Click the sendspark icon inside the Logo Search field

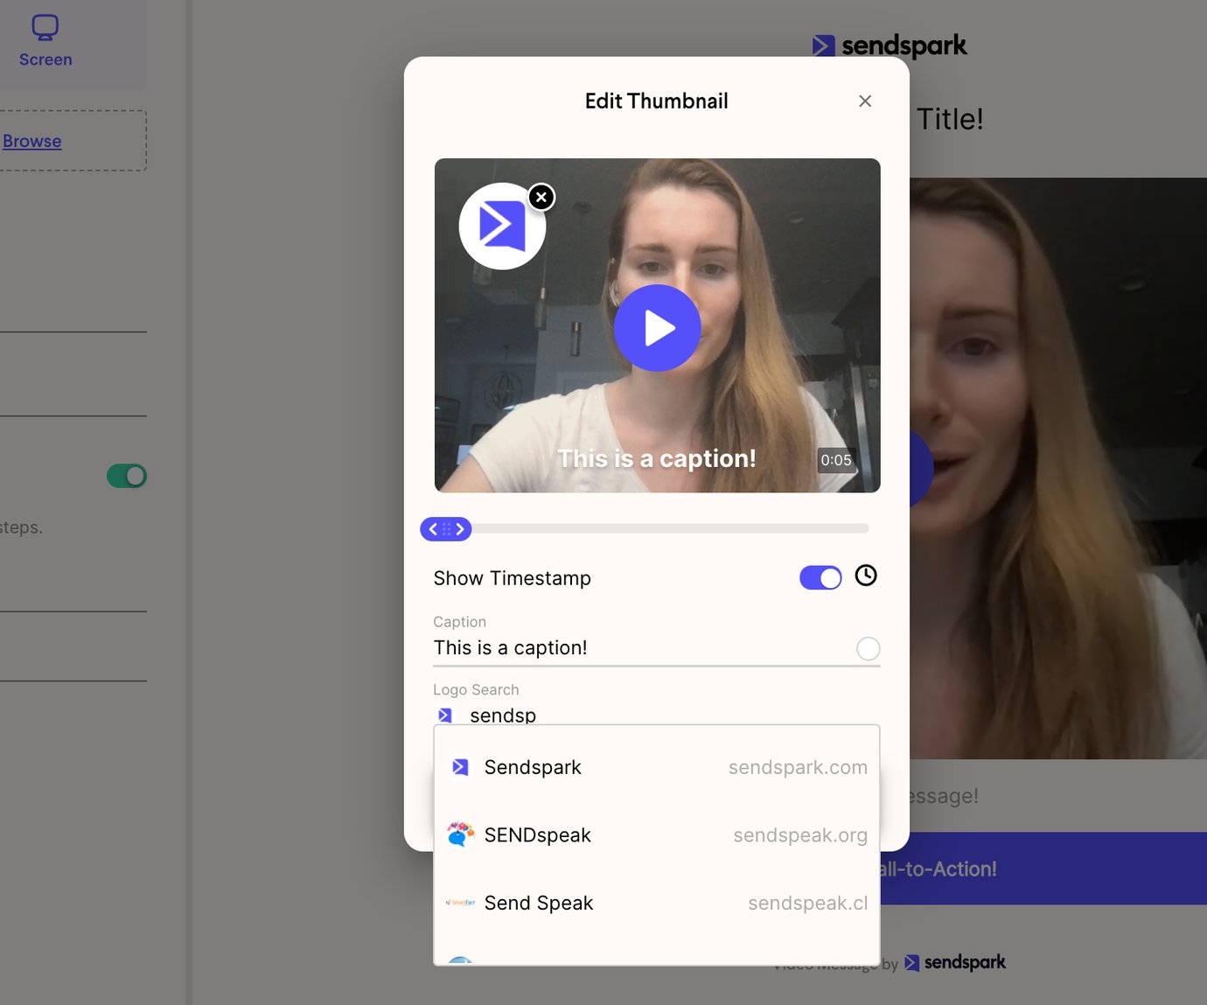tap(445, 715)
